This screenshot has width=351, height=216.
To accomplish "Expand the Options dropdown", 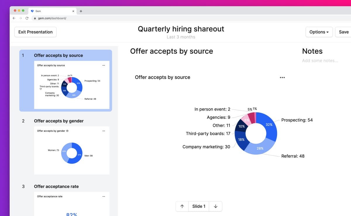I will (319, 32).
